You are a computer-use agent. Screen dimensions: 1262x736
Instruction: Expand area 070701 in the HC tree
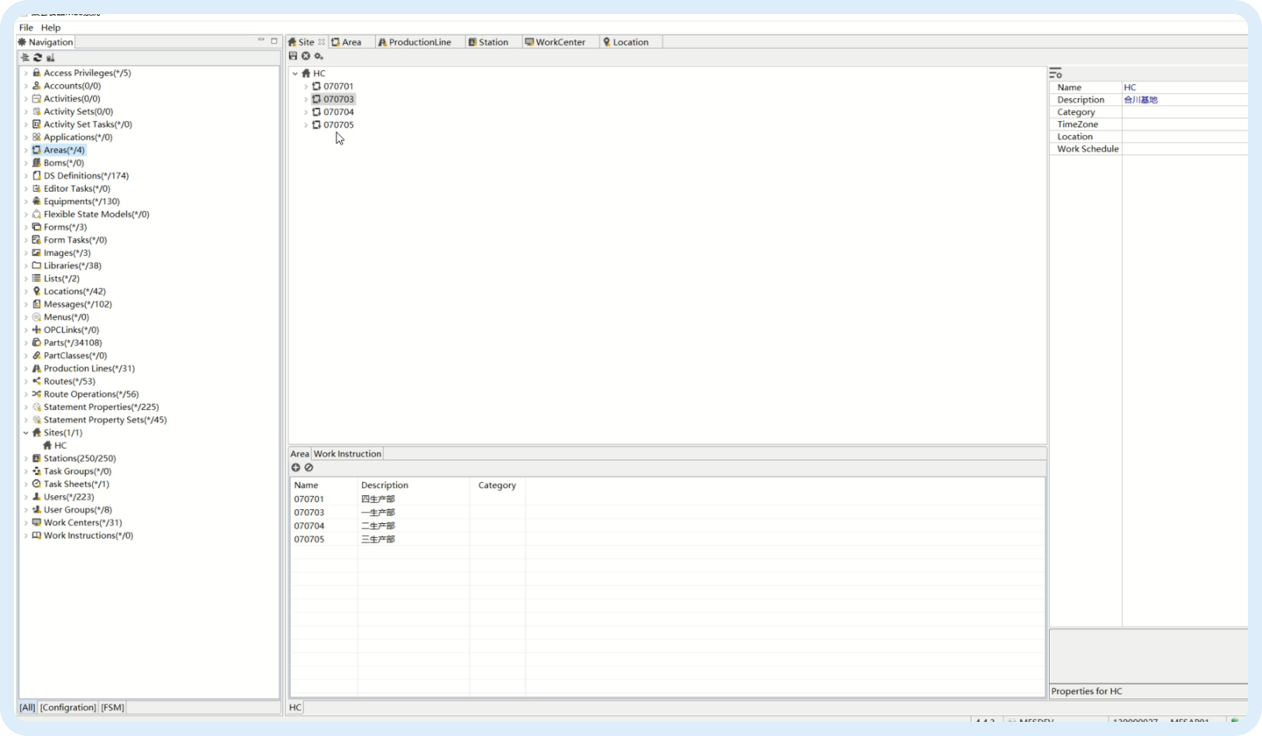point(306,87)
